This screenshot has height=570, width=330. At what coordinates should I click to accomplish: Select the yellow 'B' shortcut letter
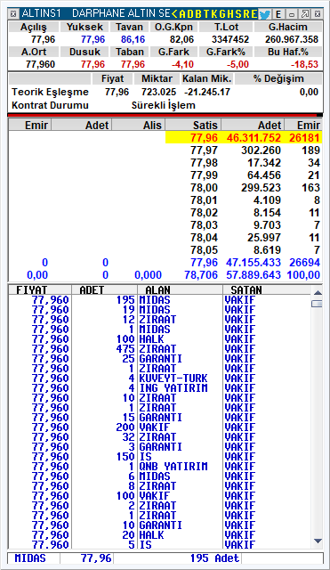tap(197, 14)
